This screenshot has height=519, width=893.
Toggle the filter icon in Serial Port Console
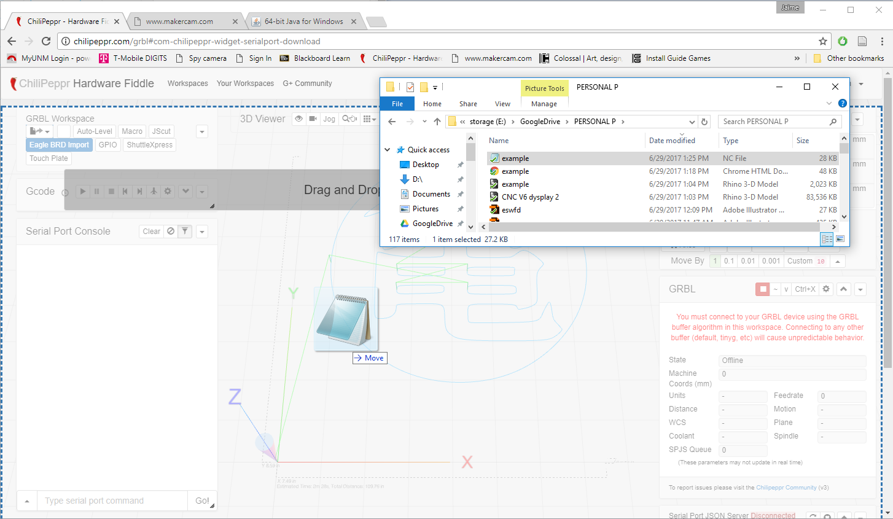(x=185, y=232)
